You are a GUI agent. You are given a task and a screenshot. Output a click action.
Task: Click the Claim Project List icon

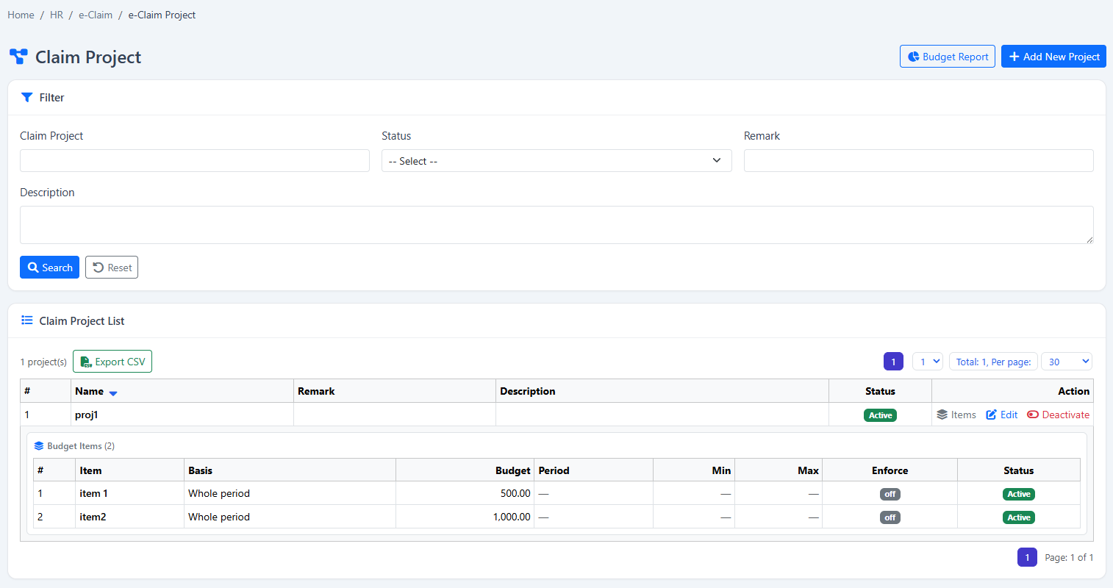[x=27, y=320]
